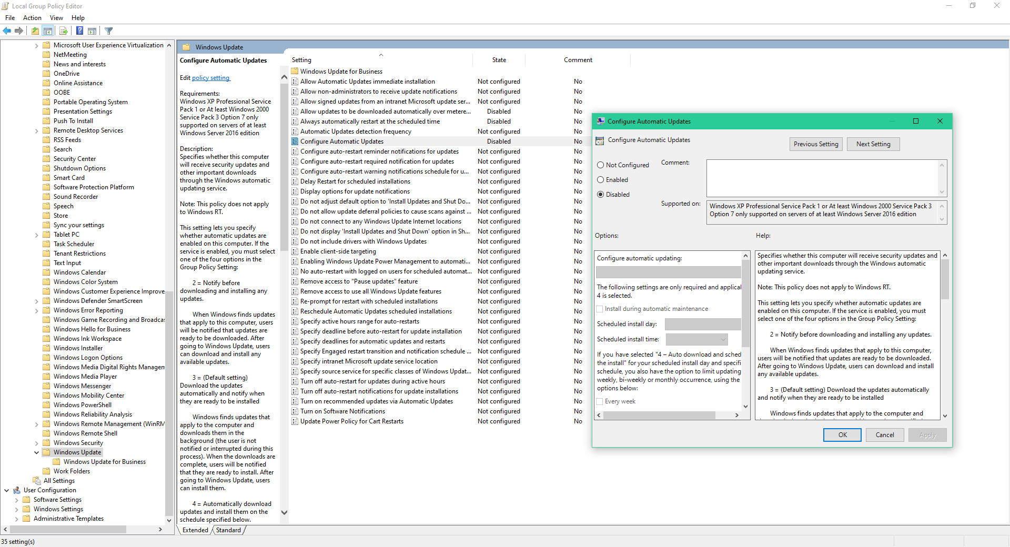Click policy icon beside Automatic Updates detection frequency
1010x547 pixels.
(x=295, y=131)
